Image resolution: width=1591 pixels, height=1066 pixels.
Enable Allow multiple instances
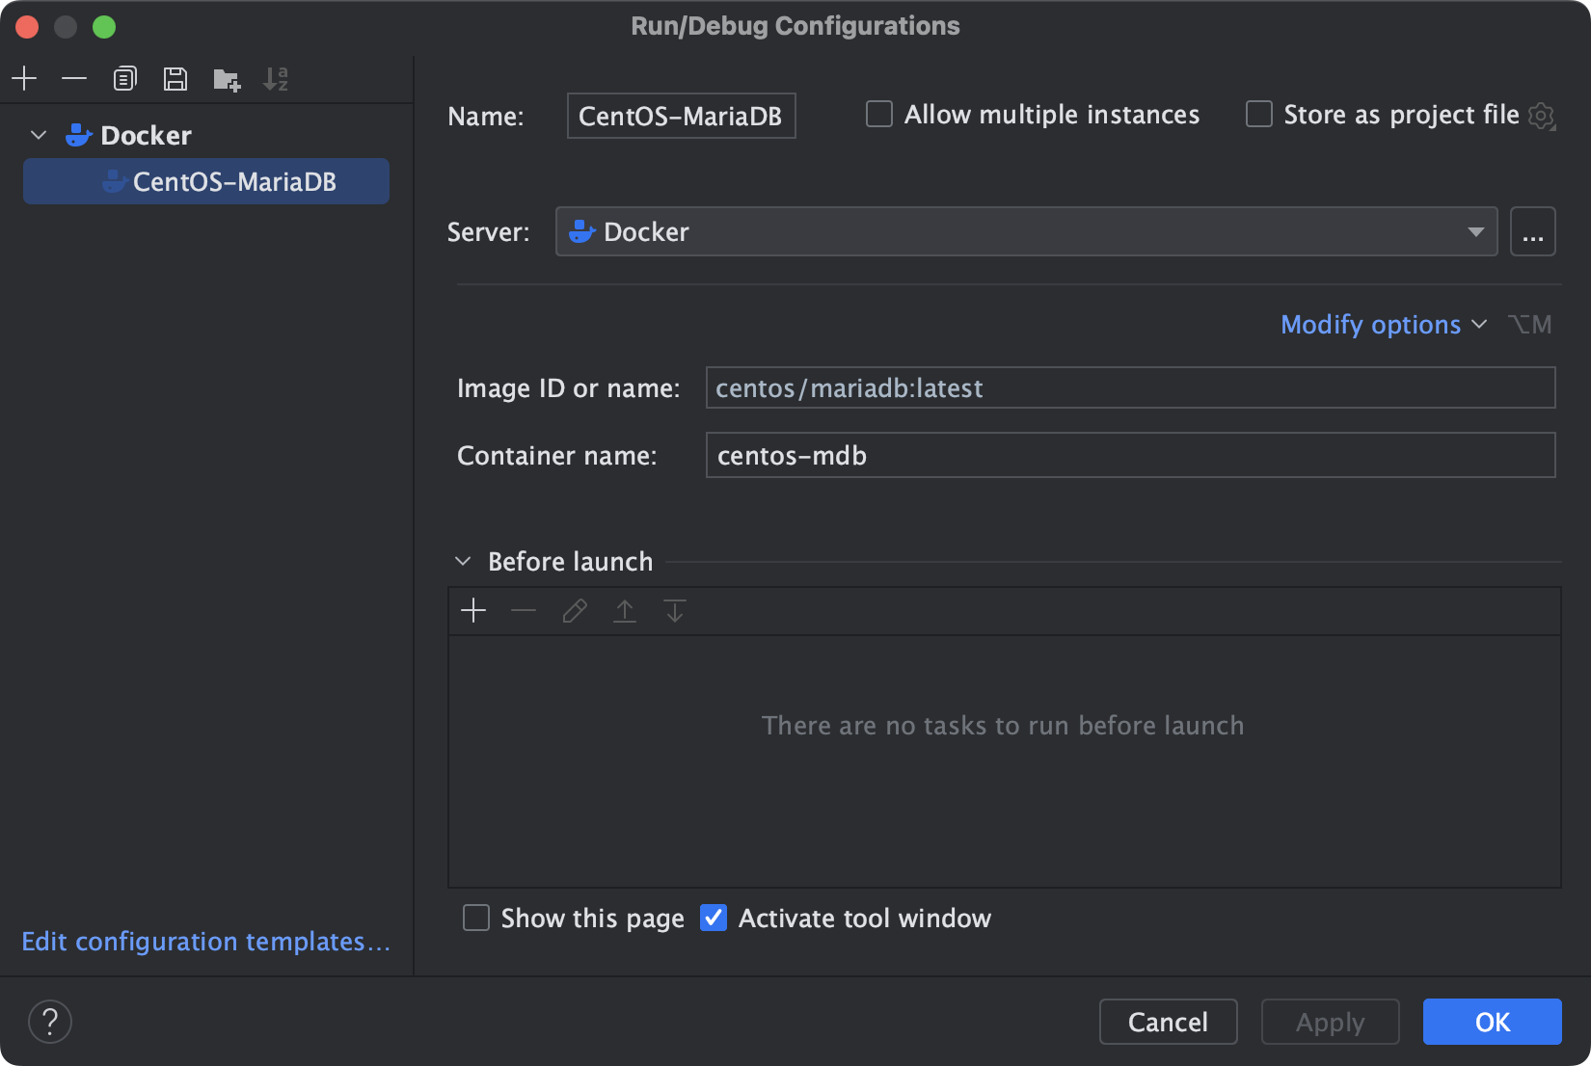878,114
